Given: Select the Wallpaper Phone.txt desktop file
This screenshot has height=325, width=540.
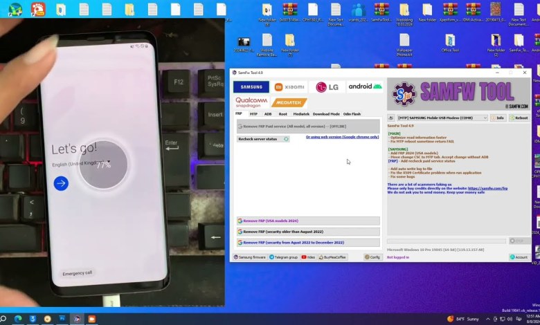Looking at the screenshot, I should click(x=404, y=45).
